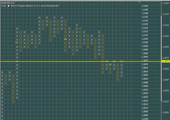Viewport: 170px width, 120px height.
Task: Click the yellow month marker 17
Action: point(17,43)
